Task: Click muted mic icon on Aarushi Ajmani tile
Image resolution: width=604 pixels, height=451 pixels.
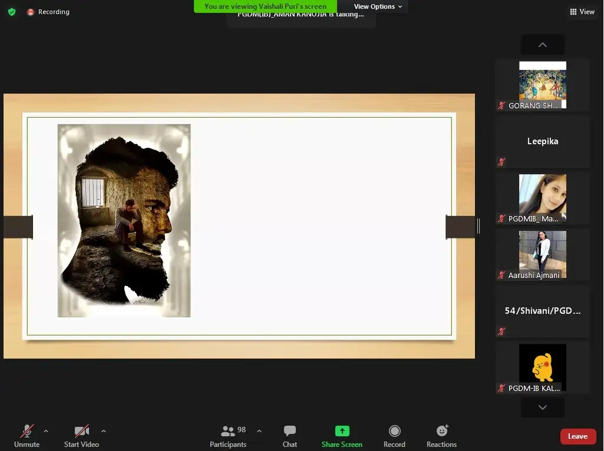Action: [x=501, y=275]
